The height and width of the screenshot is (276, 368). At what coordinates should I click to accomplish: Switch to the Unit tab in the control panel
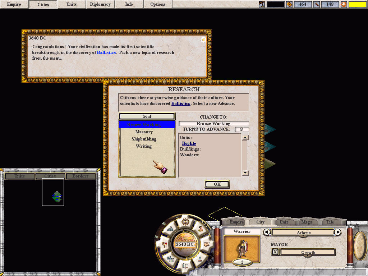click(x=284, y=222)
